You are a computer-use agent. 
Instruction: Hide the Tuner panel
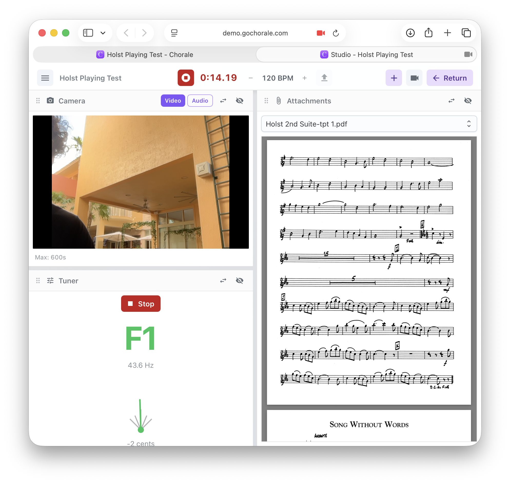pos(239,280)
